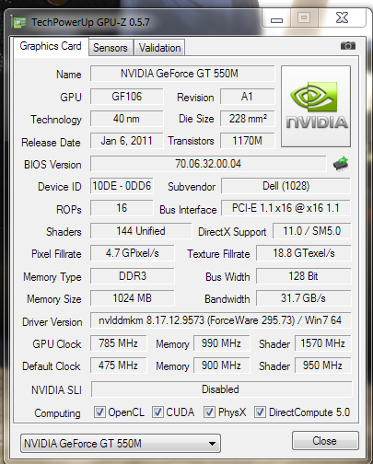373x464 pixels.
Task: Open the GPU selection dropdown
Action: point(121,443)
